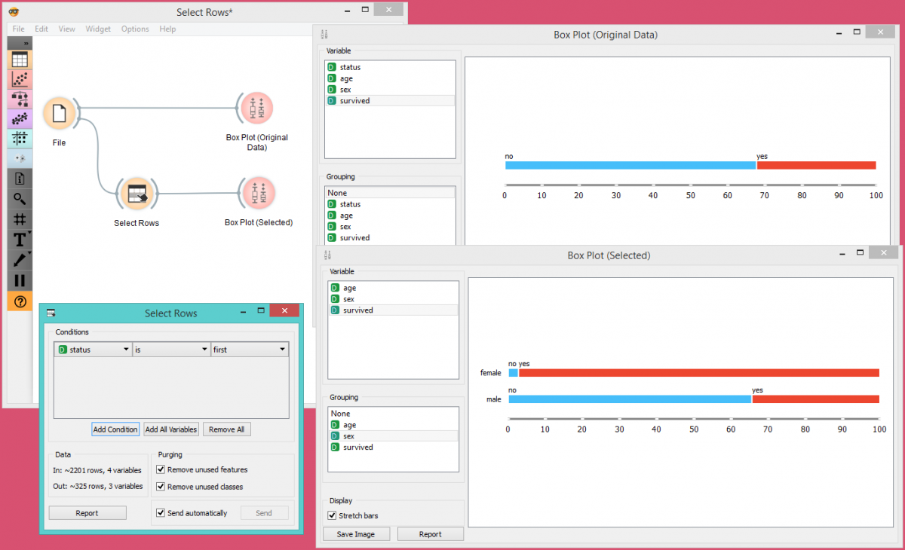Click the File widget node on canvas

click(59, 115)
